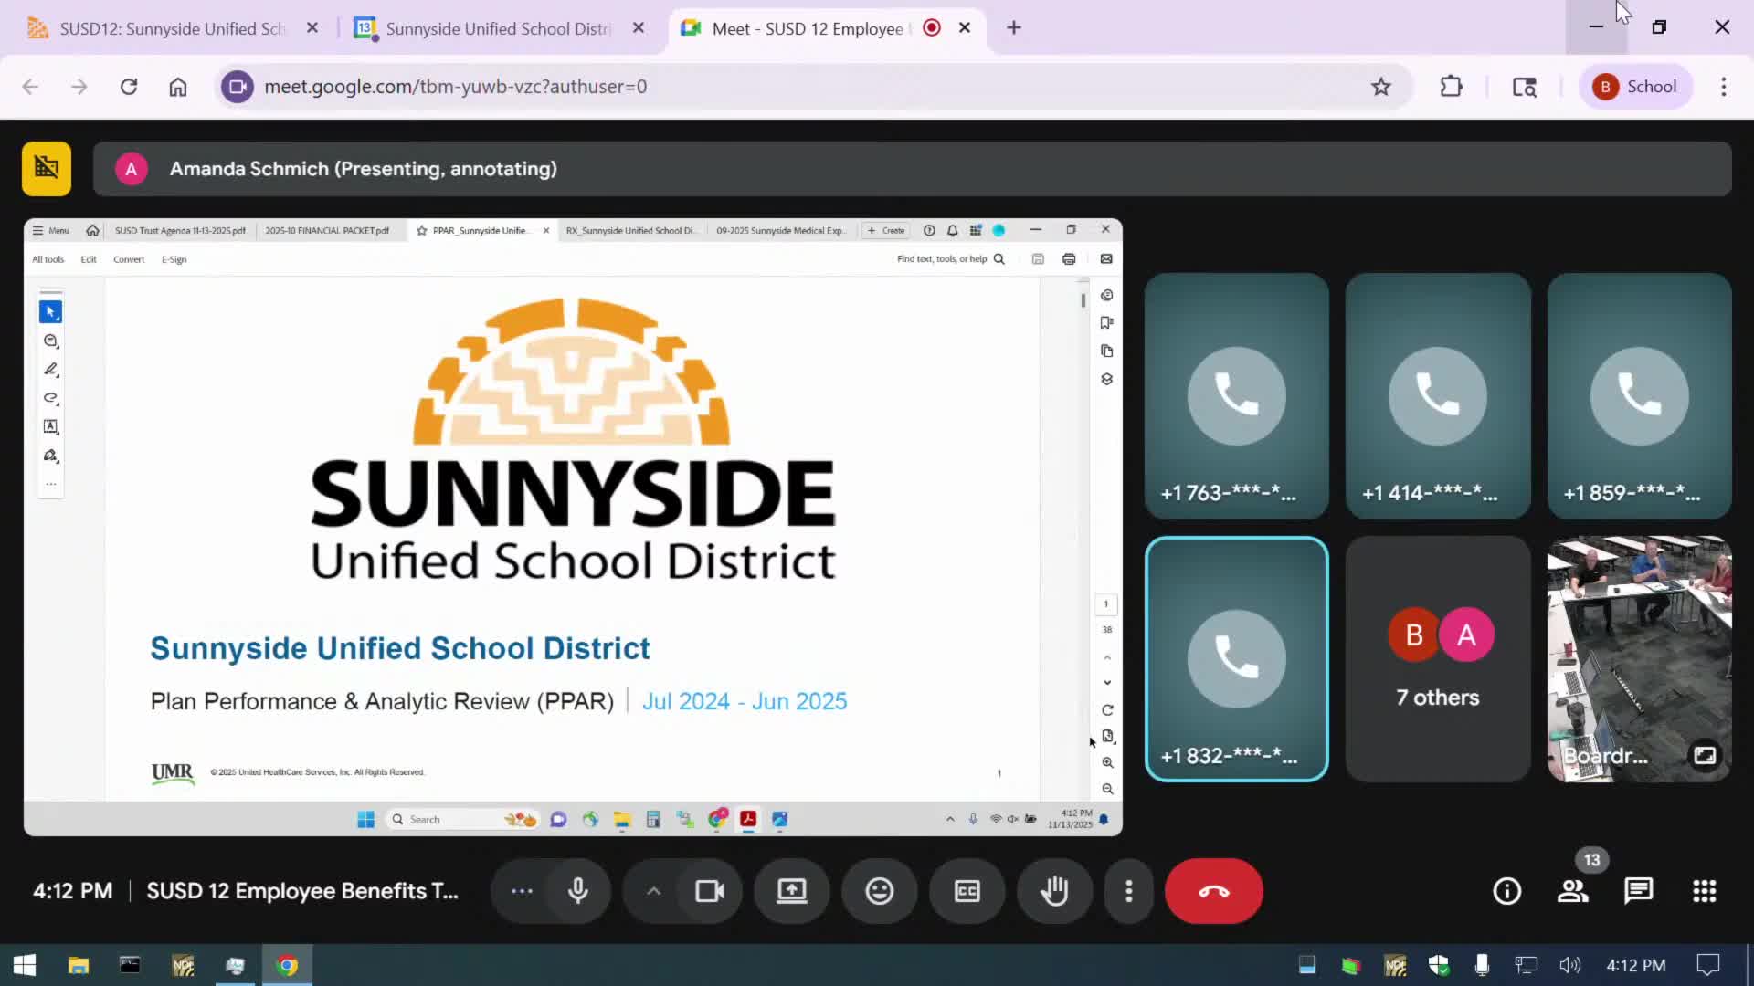1754x986 pixels.
Task: Raise hand in the meeting
Action: tap(1054, 891)
